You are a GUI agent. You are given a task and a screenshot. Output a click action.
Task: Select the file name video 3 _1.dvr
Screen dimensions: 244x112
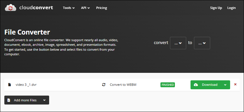pyautogui.click(x=26, y=85)
